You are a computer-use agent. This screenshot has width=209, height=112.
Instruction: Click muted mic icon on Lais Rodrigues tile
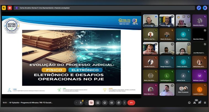tap(172, 72)
